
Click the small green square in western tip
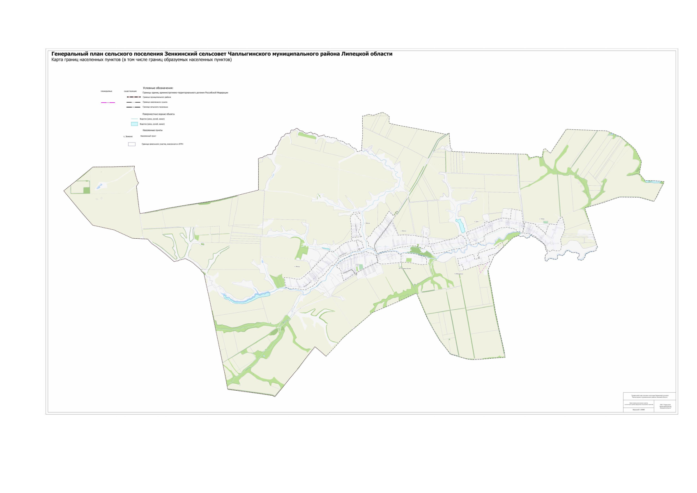tap(87, 190)
